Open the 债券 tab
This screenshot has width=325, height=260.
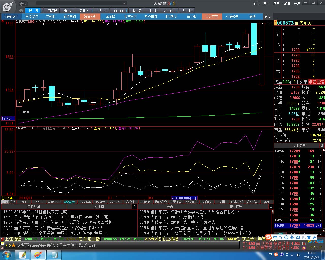coord(137,10)
